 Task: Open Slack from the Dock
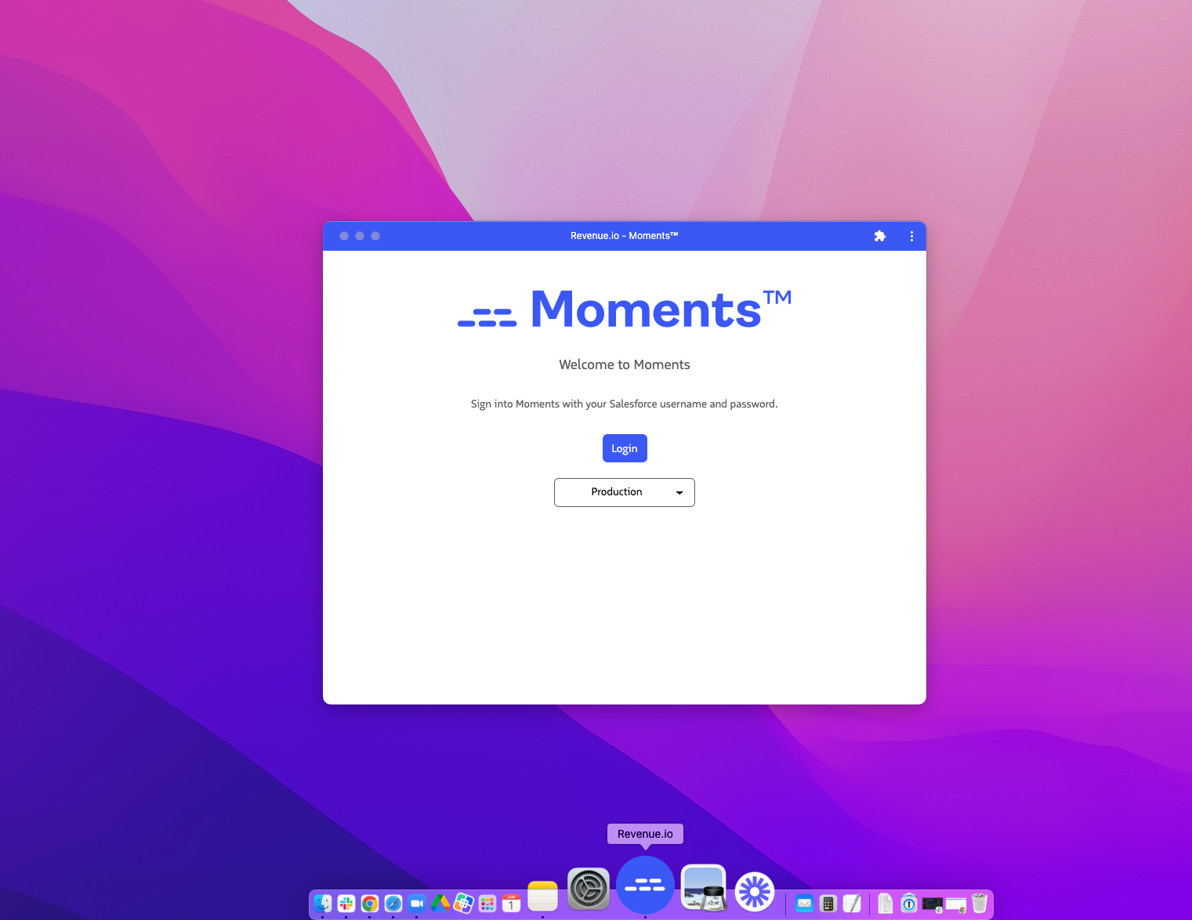(346, 904)
